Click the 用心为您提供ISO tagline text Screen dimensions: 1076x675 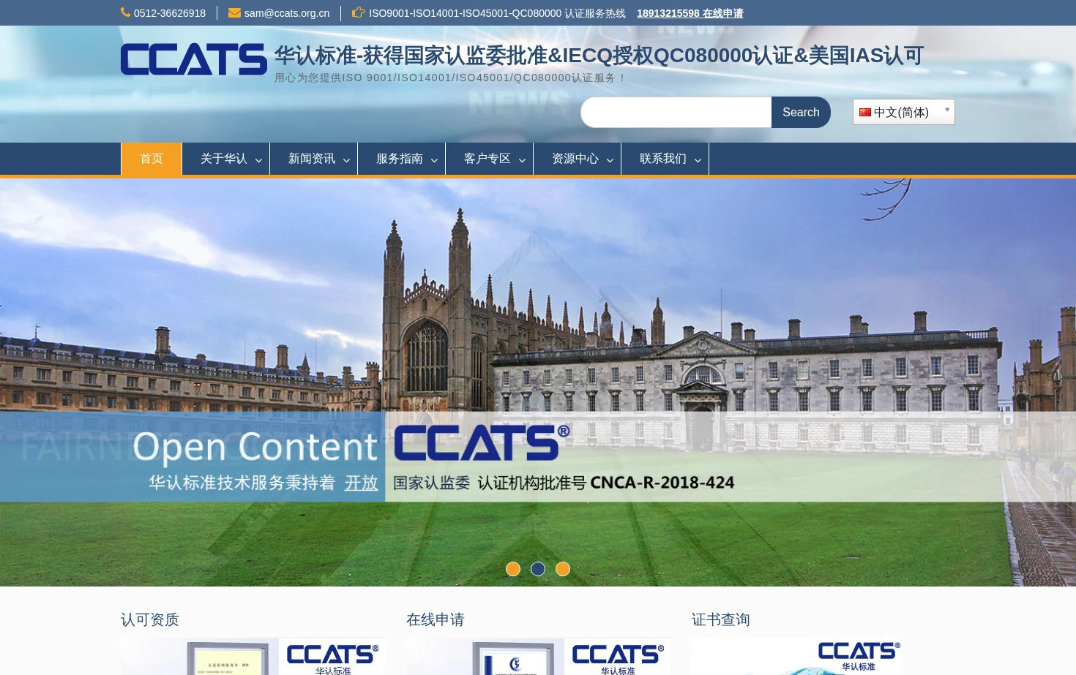(450, 78)
